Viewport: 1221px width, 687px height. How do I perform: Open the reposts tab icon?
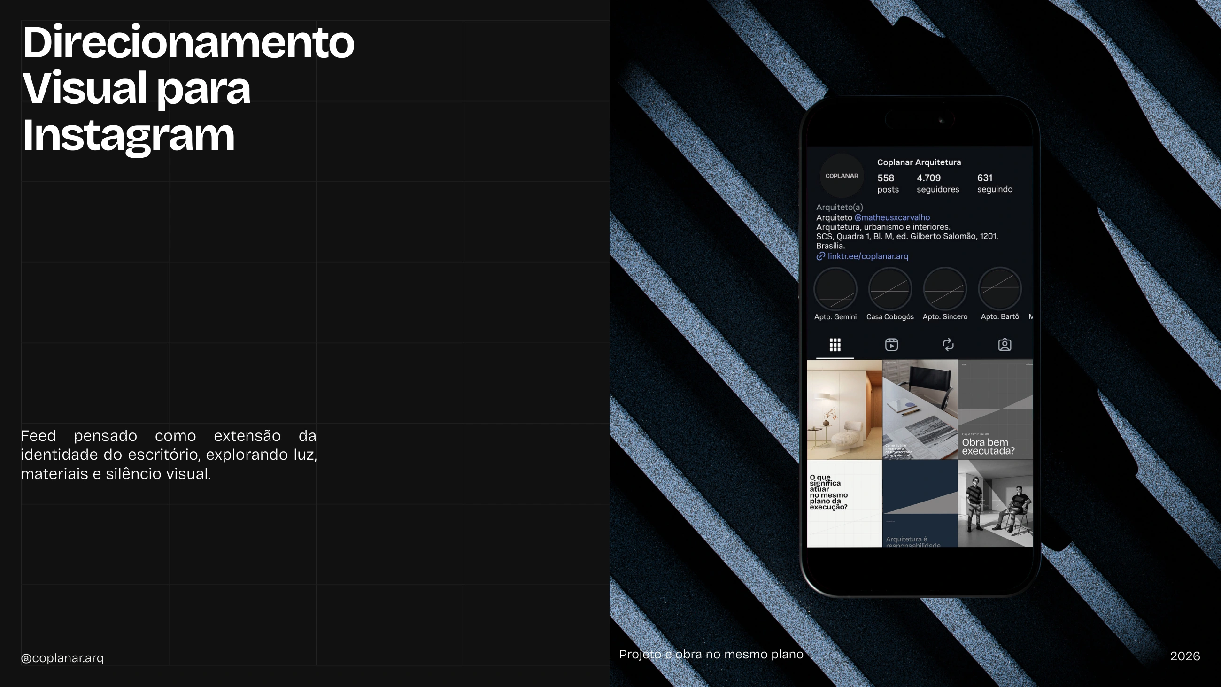948,345
